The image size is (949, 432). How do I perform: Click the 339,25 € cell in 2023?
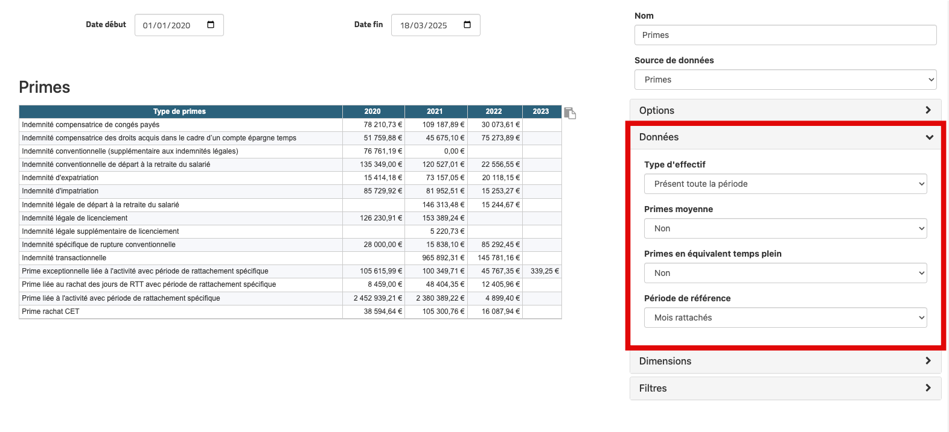542,271
